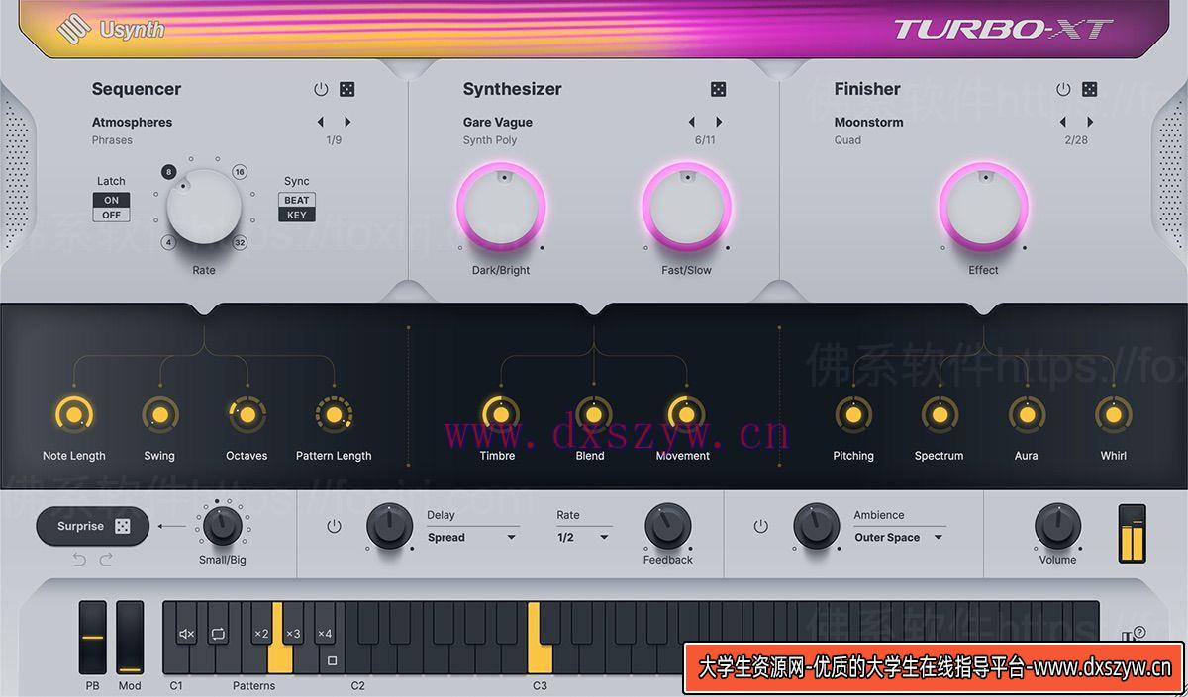Viewport: 1188px width, 697px height.
Task: Click the Movement knob
Action: pyautogui.click(x=685, y=415)
